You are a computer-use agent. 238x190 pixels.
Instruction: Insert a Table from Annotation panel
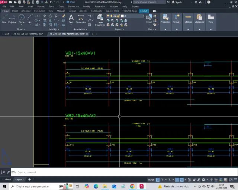(x=89, y=25)
